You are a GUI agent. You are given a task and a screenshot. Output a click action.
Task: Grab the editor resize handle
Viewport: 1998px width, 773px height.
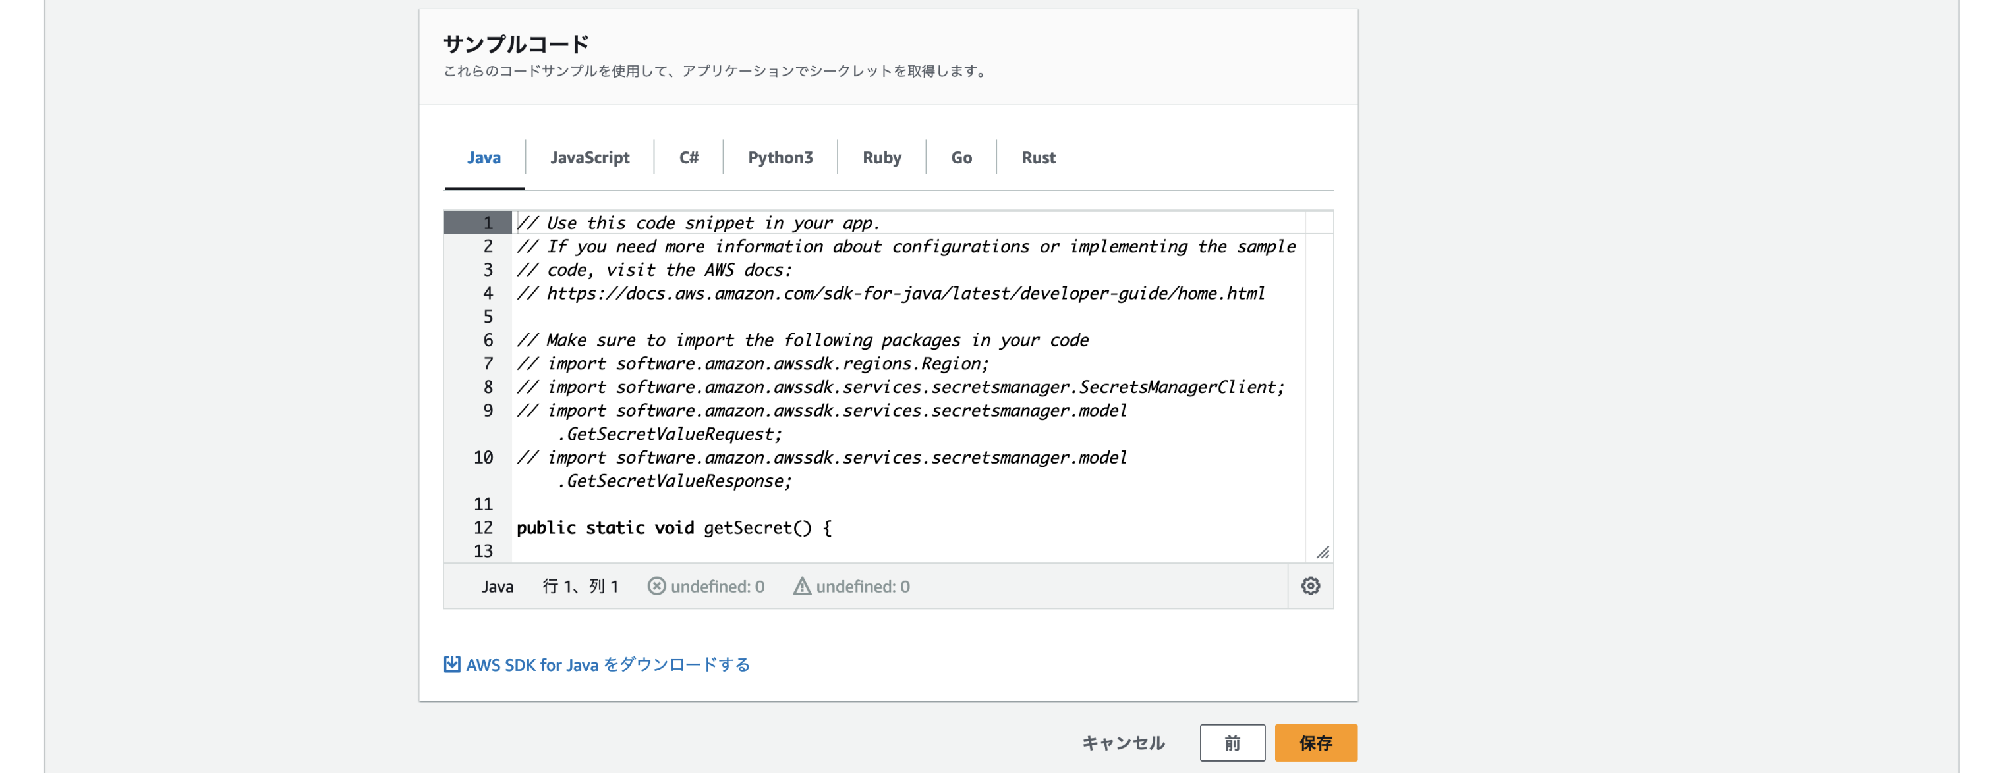pos(1323,552)
